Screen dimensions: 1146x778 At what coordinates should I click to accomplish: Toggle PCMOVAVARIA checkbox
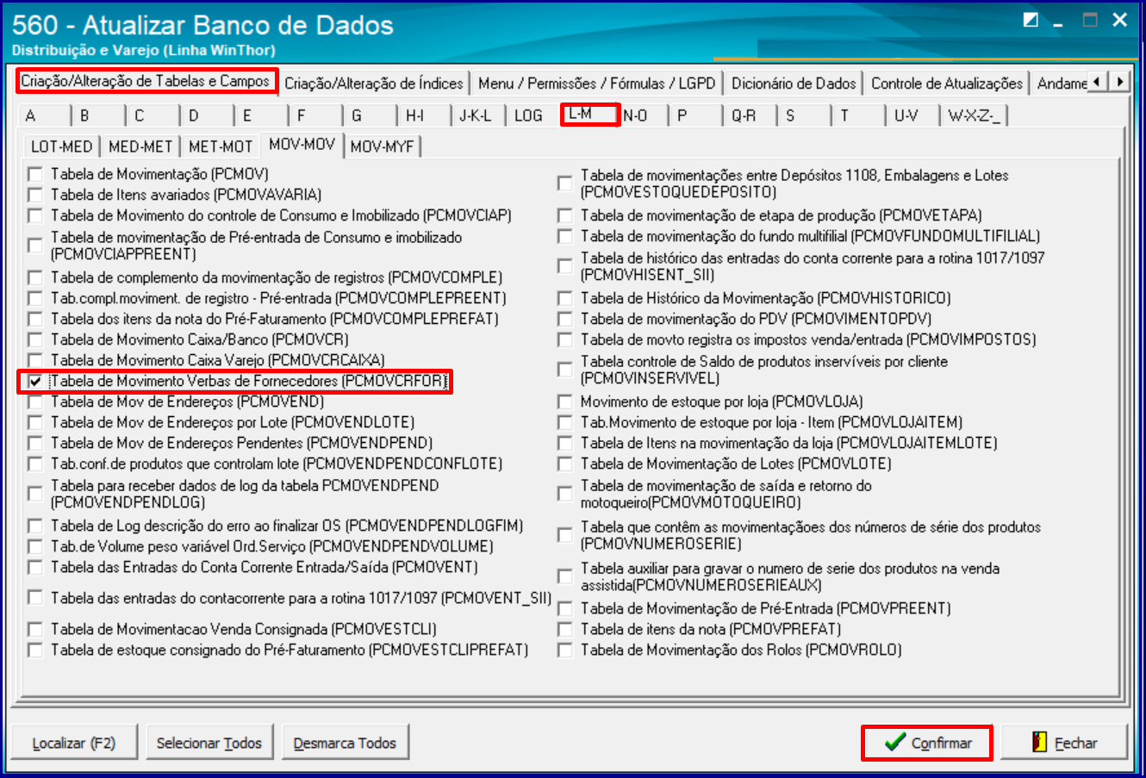click(34, 195)
